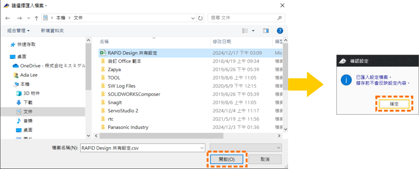This screenshot has height=169, width=419.
Task: Select the TOOL folder
Action: [114, 78]
